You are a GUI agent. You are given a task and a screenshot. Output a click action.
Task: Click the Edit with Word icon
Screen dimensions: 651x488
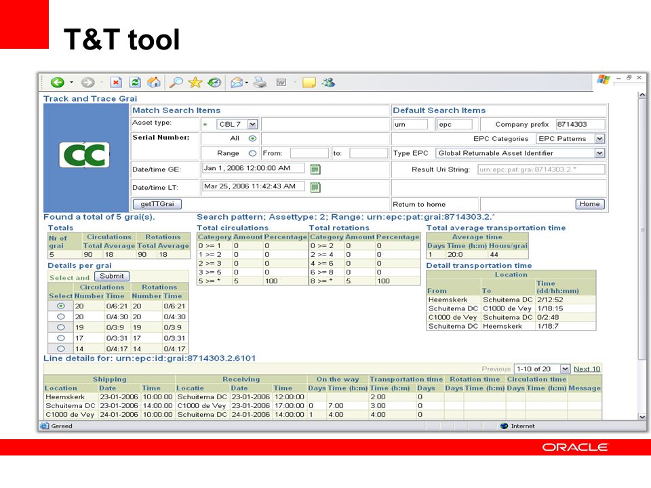[281, 82]
